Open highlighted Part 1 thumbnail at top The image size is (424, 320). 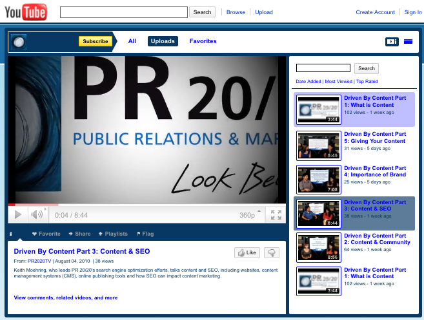(x=319, y=109)
